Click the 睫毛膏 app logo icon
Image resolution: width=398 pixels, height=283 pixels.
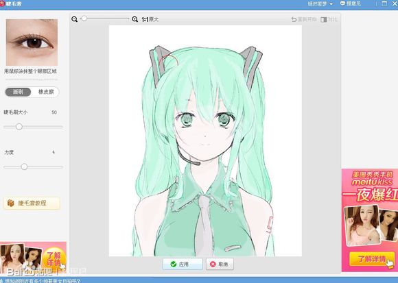point(2,4)
